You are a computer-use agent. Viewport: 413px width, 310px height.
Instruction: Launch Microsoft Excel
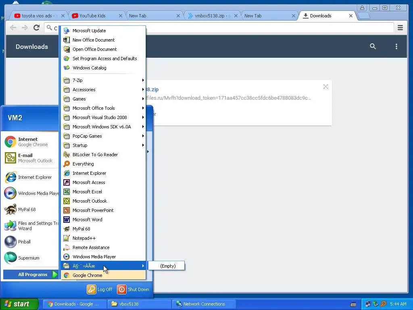103,192
